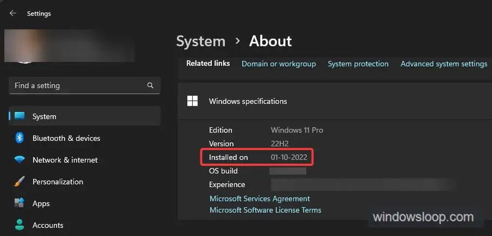492x236 pixels.
Task: Open Advanced system settings link
Action: point(444,64)
